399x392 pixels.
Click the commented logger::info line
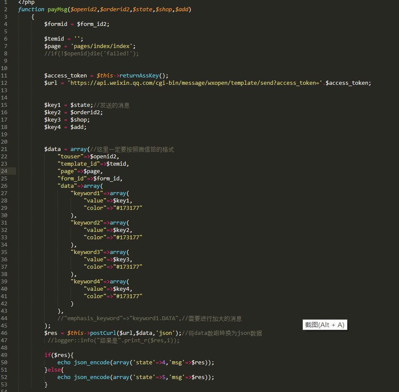click(x=113, y=340)
